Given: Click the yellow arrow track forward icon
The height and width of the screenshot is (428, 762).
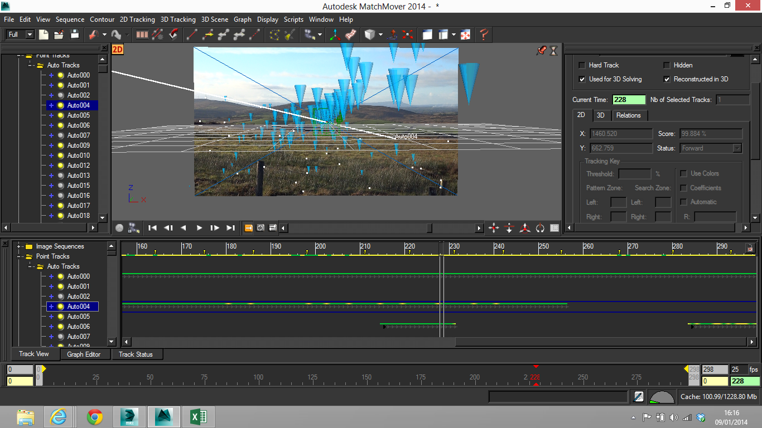Looking at the screenshot, I should (208, 35).
